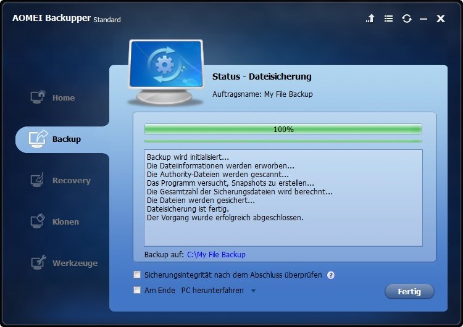Viewport: 463px width, 327px height.
Task: Click the Fertig button
Action: (x=409, y=291)
